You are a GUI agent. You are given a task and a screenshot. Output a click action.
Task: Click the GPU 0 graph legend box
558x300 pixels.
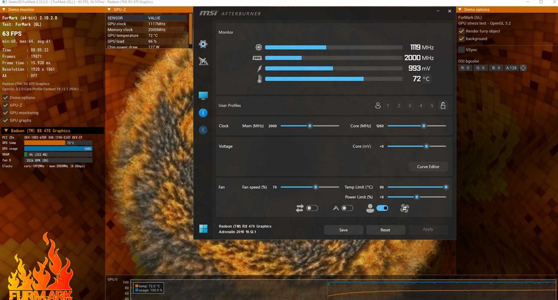point(149,288)
